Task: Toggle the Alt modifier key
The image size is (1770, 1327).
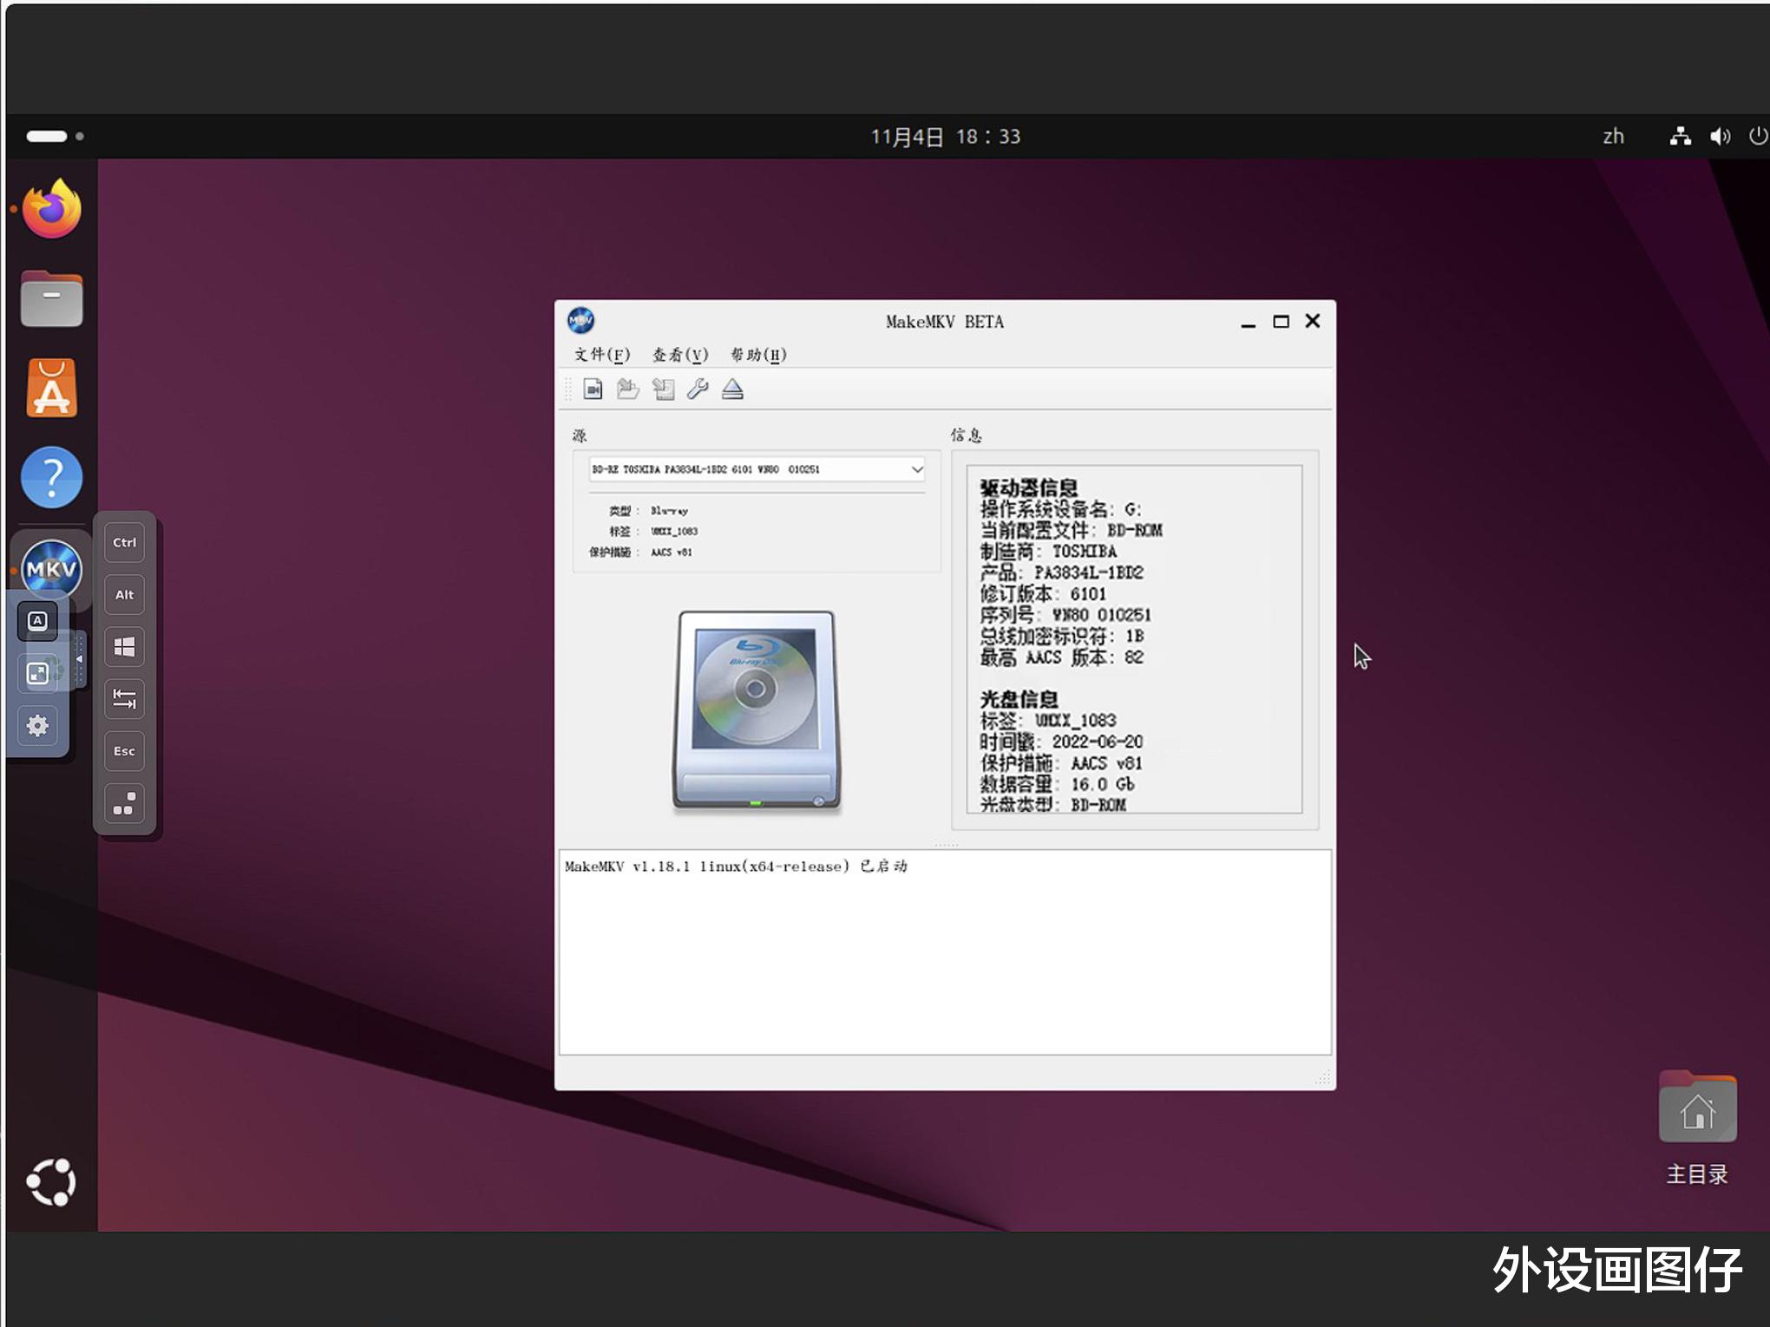Action: tap(124, 595)
